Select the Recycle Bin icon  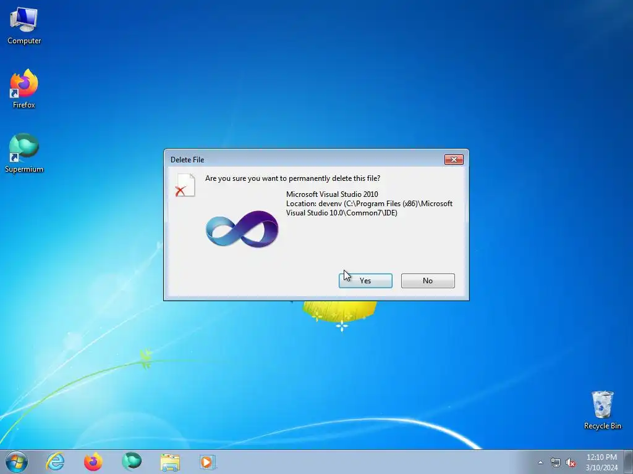coord(602,410)
